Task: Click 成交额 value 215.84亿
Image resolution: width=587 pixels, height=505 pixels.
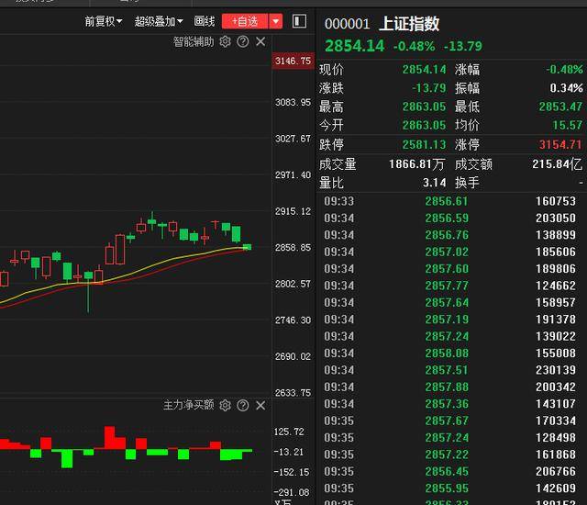Action: (558, 164)
